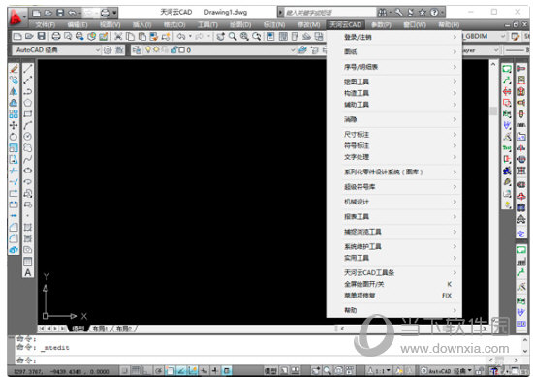This screenshot has width=533, height=377.
Task: Expand the 尺寸标注 submenu
Action: click(394, 135)
